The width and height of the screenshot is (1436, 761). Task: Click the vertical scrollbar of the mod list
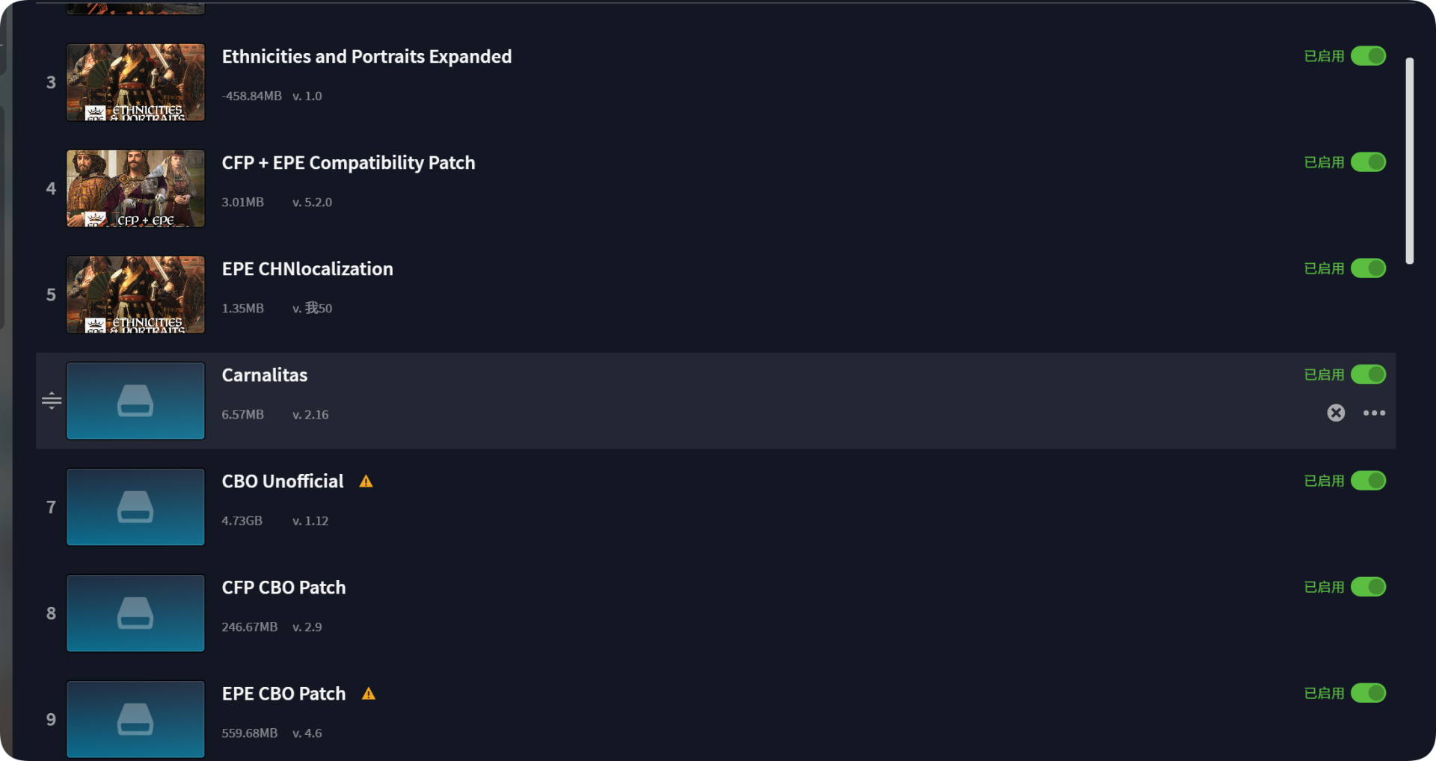pyautogui.click(x=1409, y=161)
